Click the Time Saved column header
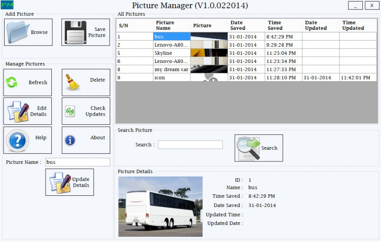The image size is (381, 242). point(283,25)
